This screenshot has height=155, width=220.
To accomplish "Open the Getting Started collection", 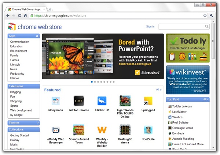I will pyautogui.click(x=19, y=135).
